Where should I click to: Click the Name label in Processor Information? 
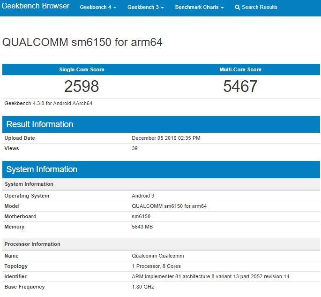pyautogui.click(x=11, y=256)
